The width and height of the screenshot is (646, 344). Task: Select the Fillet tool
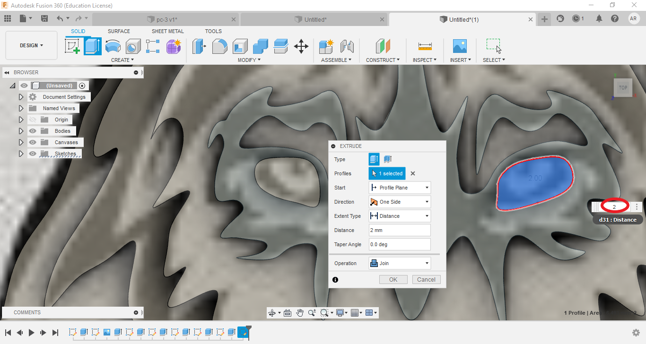(219, 46)
